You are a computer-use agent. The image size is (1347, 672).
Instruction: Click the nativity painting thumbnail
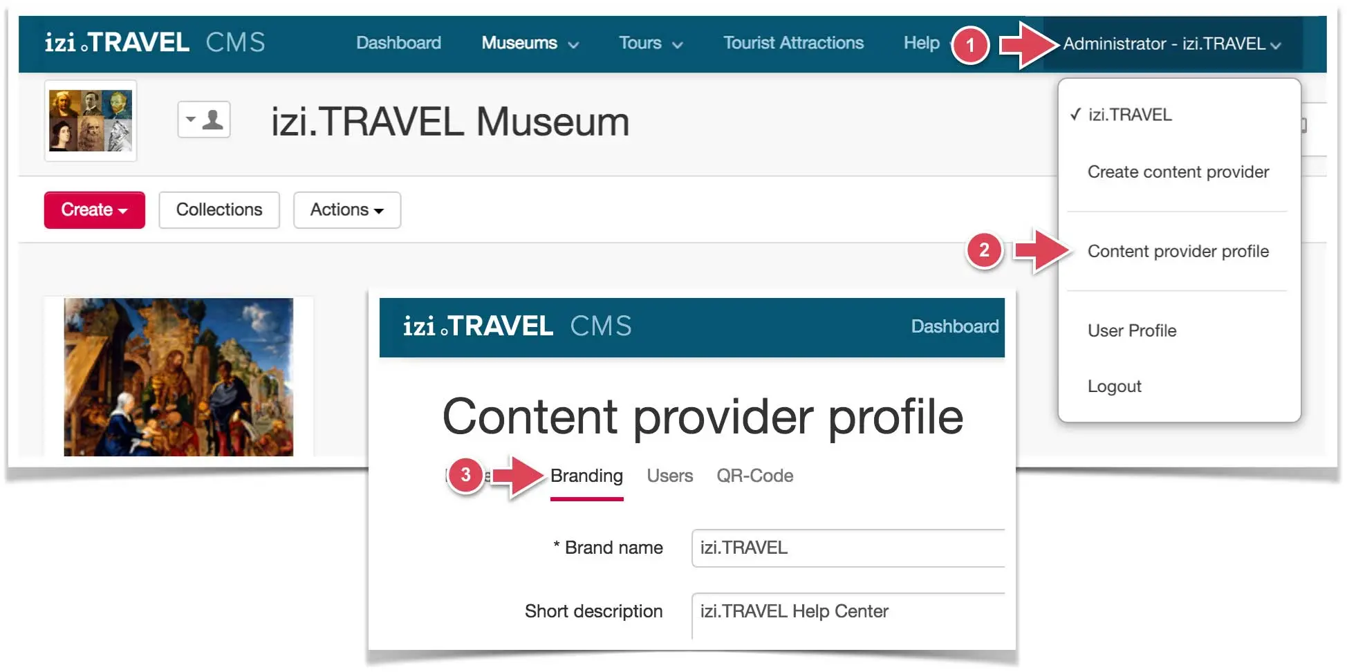click(178, 377)
